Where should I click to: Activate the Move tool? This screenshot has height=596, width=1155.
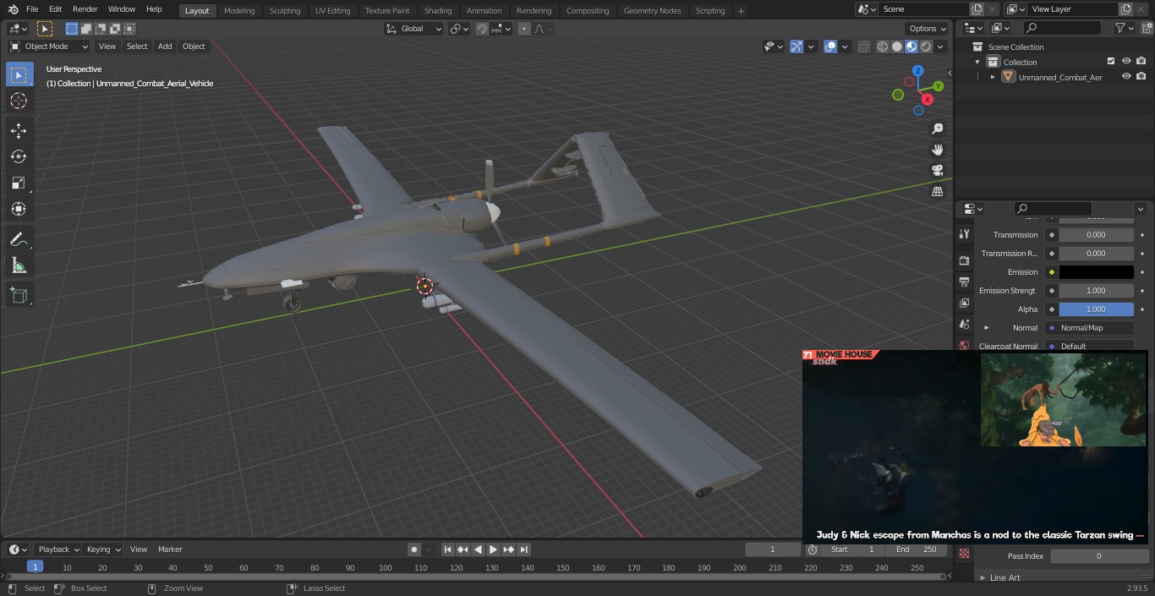[x=19, y=130]
